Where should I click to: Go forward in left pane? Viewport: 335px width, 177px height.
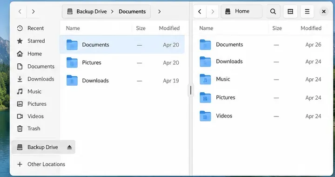coord(33,12)
